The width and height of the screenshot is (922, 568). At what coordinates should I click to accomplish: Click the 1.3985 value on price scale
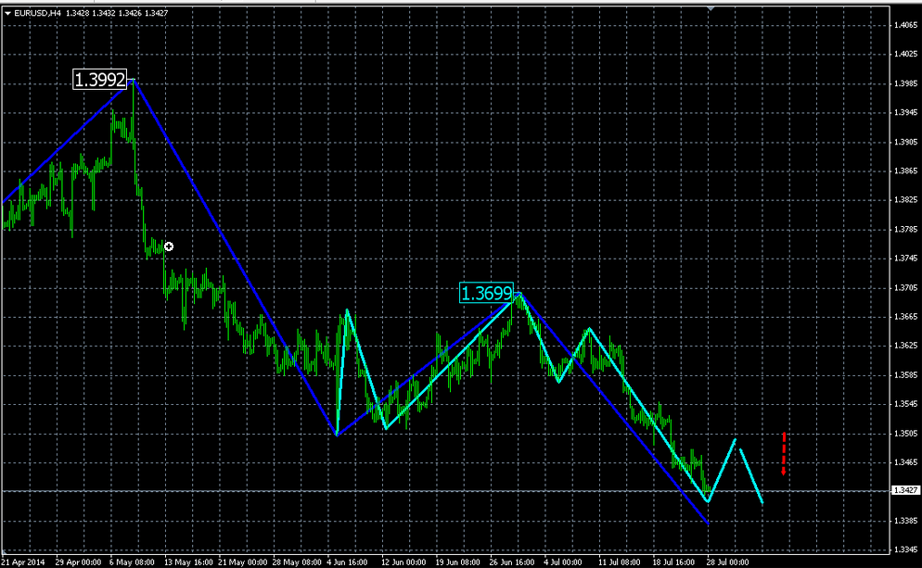pos(905,83)
